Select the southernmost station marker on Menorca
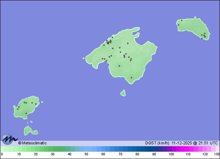 (x=202, y=38)
